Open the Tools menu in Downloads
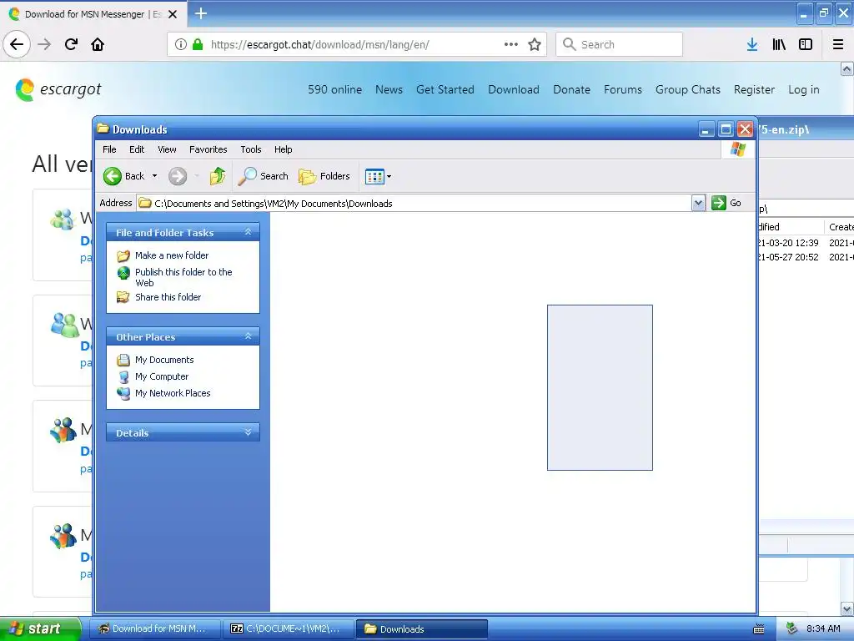The width and height of the screenshot is (854, 641). tap(250, 149)
